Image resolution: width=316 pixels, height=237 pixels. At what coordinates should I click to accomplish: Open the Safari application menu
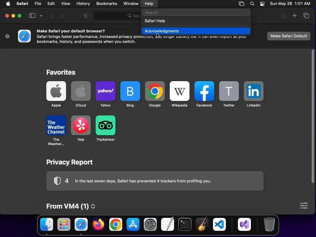(22, 4)
